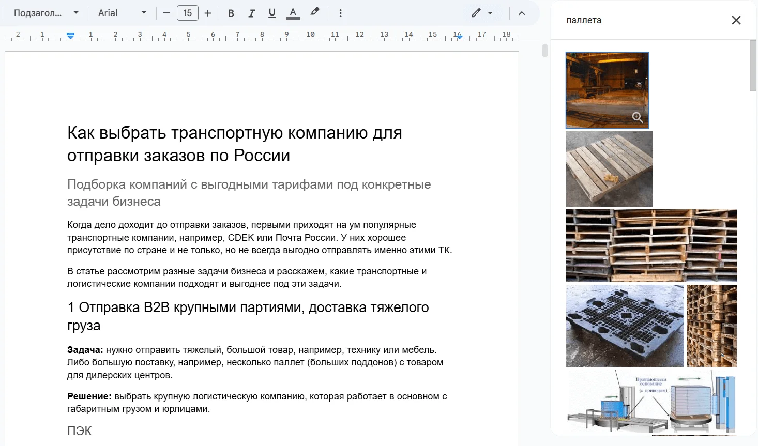Image resolution: width=758 pixels, height=446 pixels.
Task: Toggle bold formatting
Action: click(231, 13)
